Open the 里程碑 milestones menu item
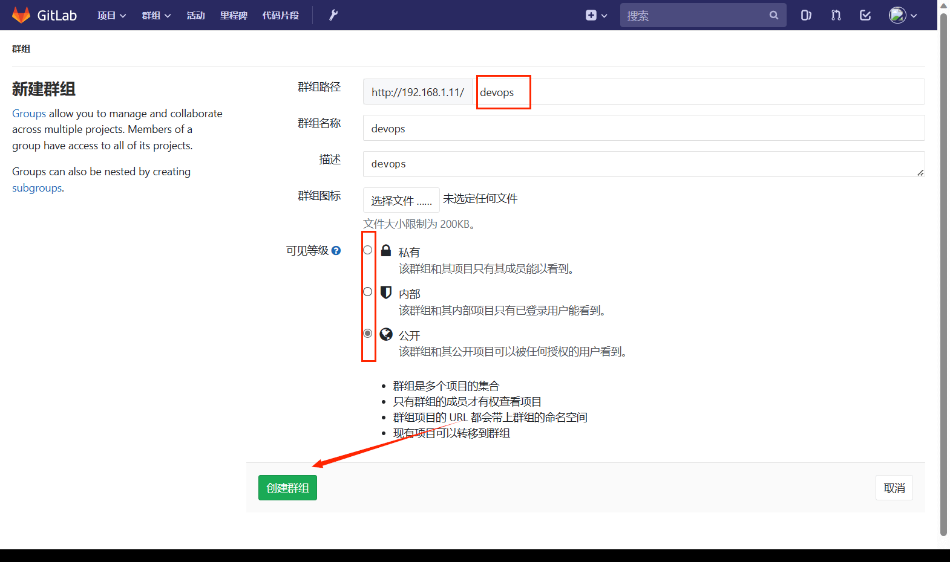The image size is (950, 562). click(234, 15)
